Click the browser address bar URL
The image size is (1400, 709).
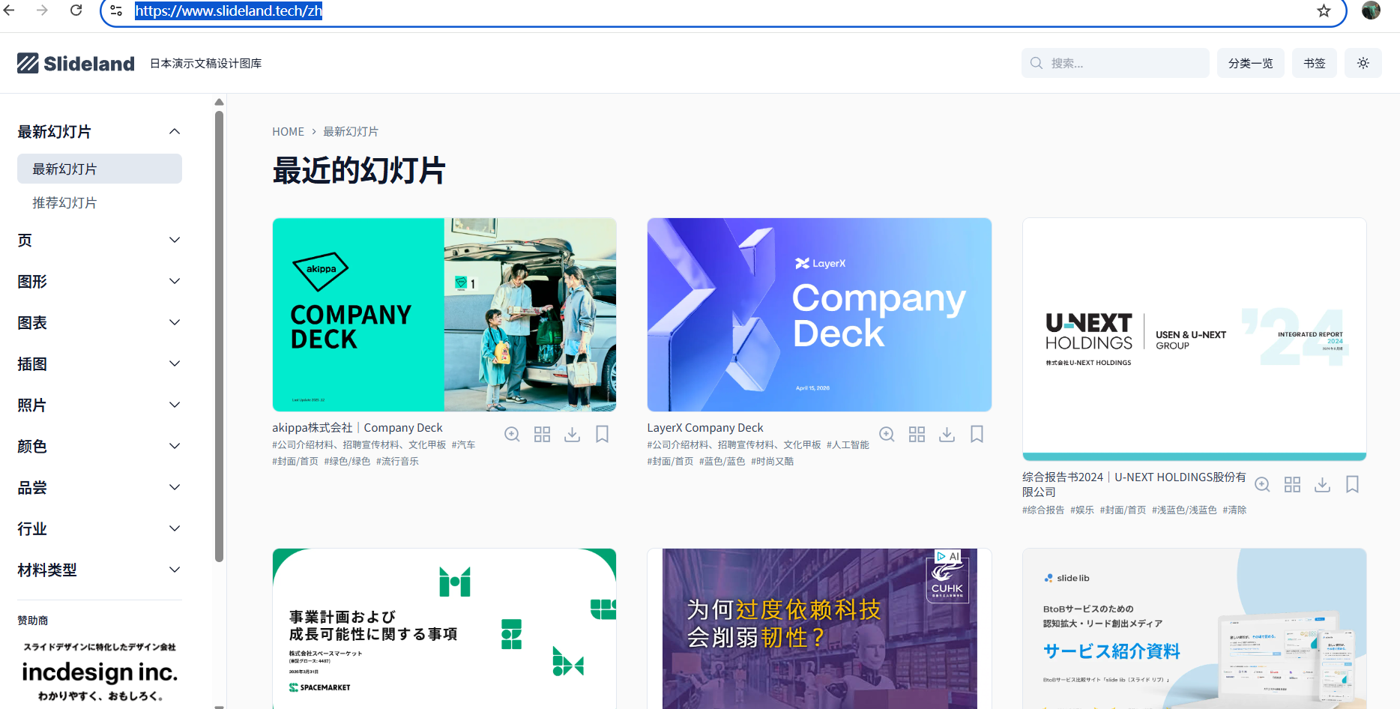point(229,10)
